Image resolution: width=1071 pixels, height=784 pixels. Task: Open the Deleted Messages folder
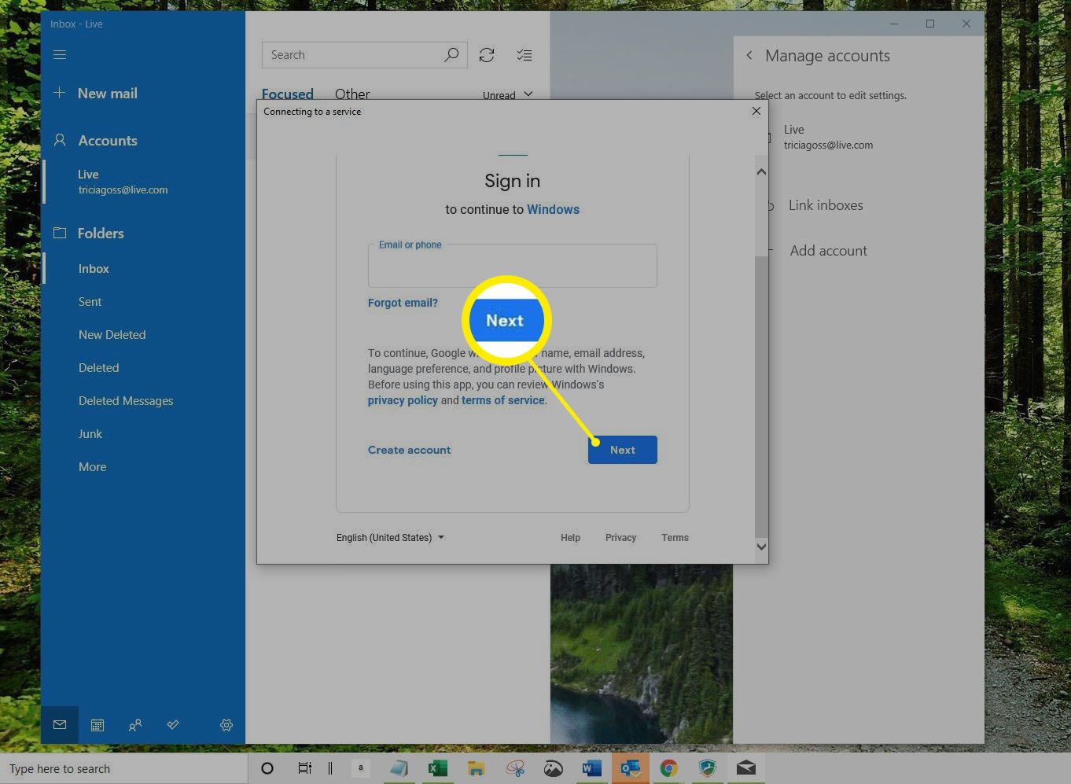pos(126,401)
